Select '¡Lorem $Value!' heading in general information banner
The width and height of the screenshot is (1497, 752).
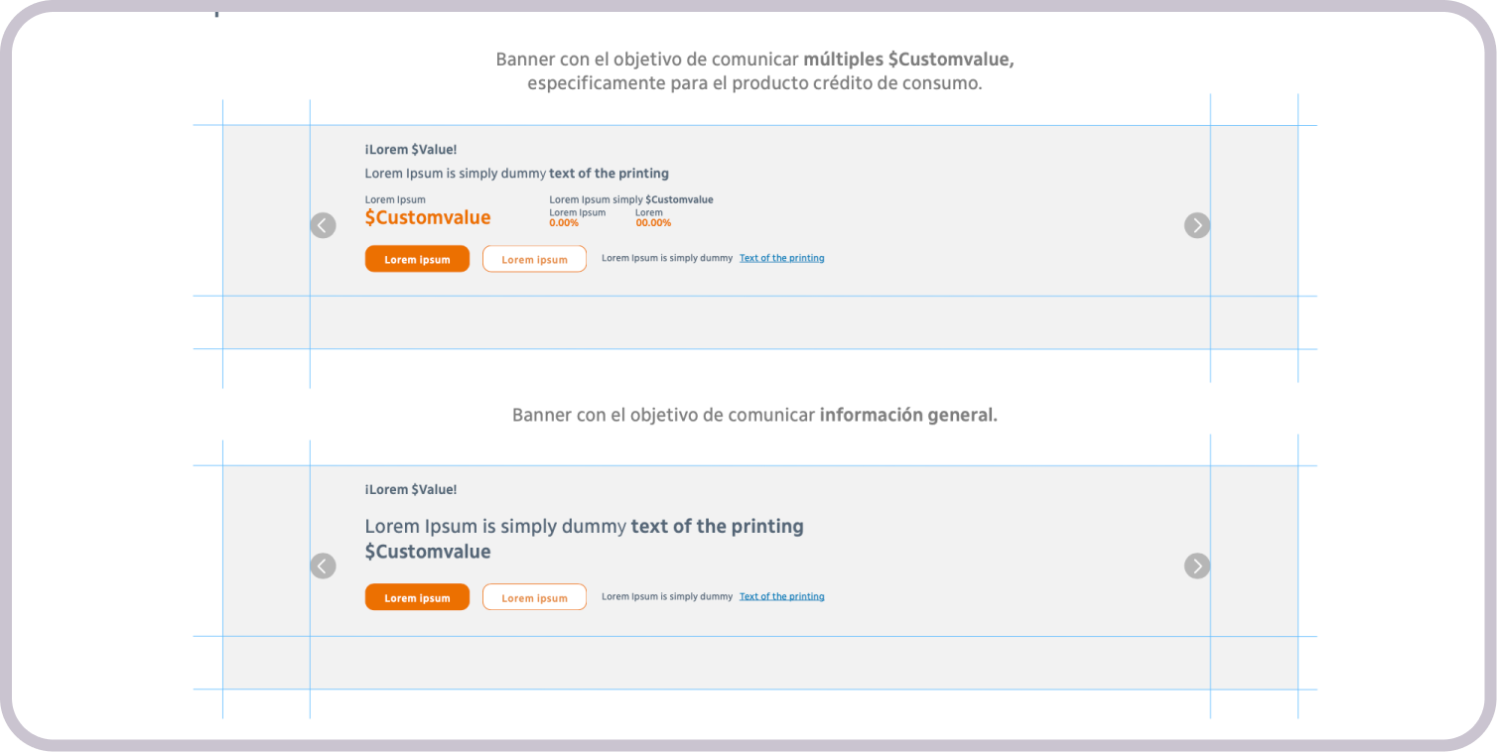pyautogui.click(x=411, y=490)
